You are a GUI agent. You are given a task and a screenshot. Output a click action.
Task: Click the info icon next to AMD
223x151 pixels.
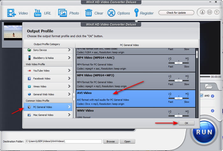[x=212, y=96]
